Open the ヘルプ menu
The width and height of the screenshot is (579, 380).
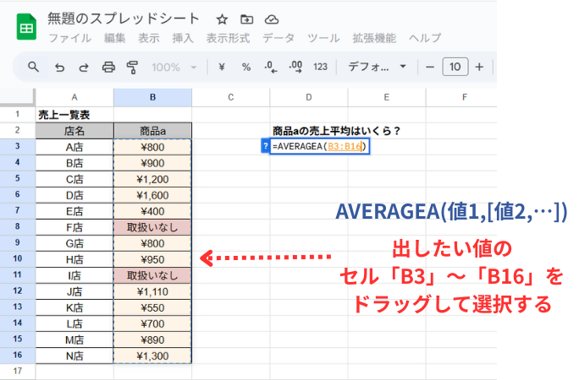pyautogui.click(x=425, y=38)
